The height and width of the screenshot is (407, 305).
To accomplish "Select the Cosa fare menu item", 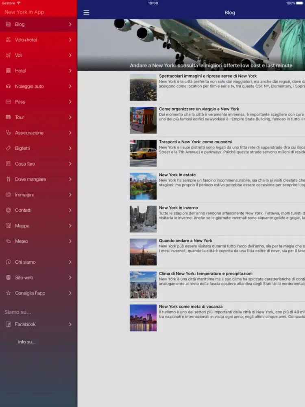I will coord(38,164).
